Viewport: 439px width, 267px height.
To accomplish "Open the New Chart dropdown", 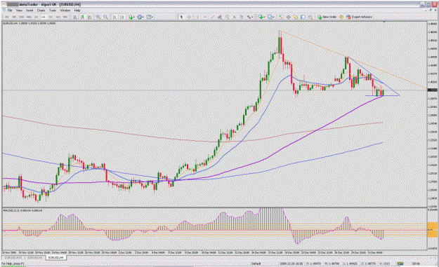I will click(262, 17).
